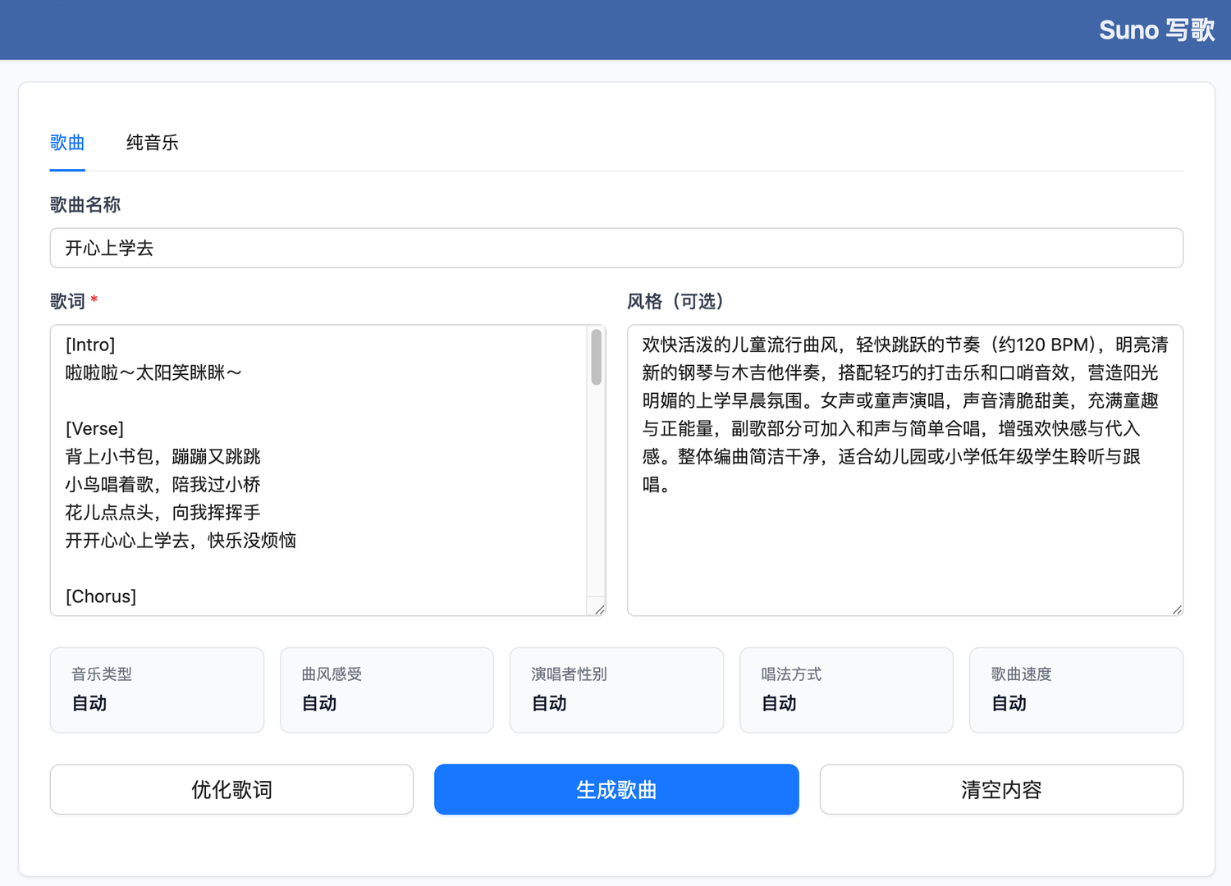The width and height of the screenshot is (1231, 886).
Task: Click the 生成歌曲 button
Action: (x=616, y=789)
